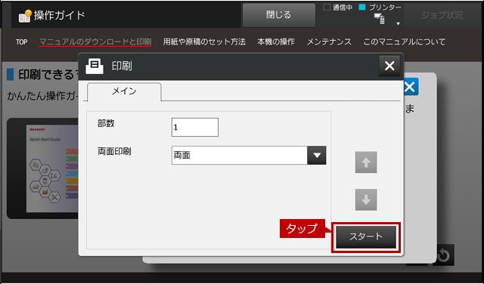Click the 部数 label

tap(106, 123)
